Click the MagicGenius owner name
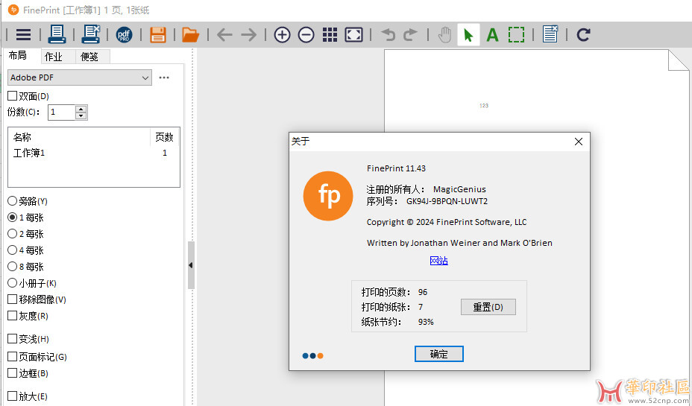The width and height of the screenshot is (692, 406). pos(459,189)
